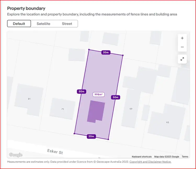Viewport: 196px width, 169px height.
Task: Select the Default map view
Action: [x=19, y=24]
